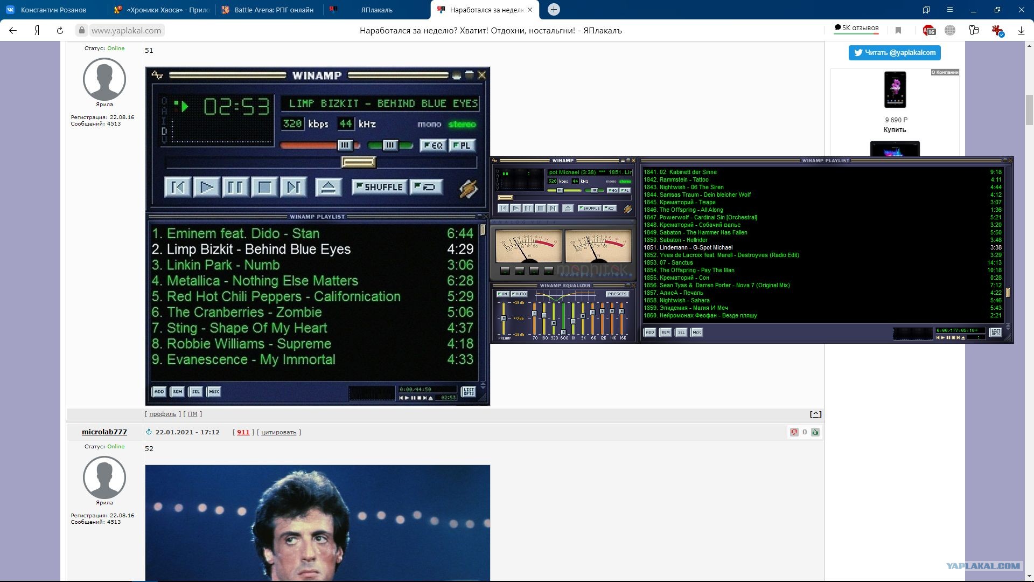Viewport: 1034px width, 582px height.
Task: Toggle SHUFFLE in the large Winamp
Action: (x=379, y=187)
